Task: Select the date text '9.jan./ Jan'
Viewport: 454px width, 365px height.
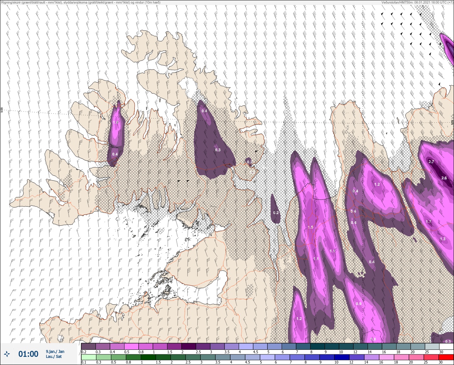Action: [55, 352]
